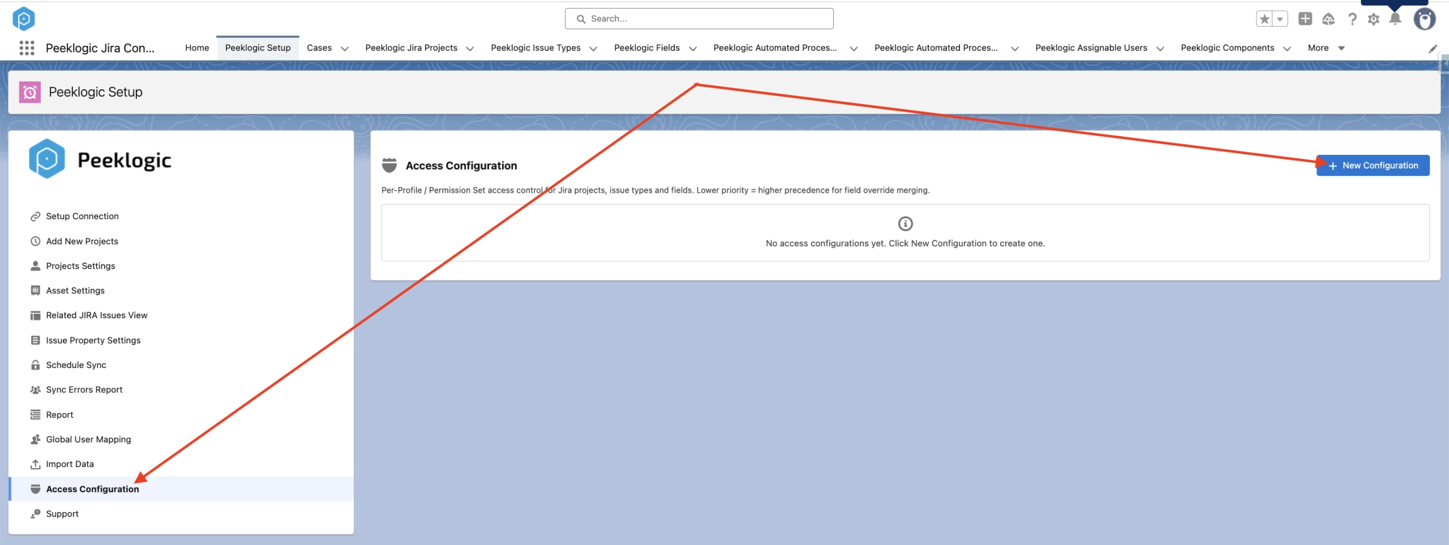Open Setup Connection in the sidebar
Image resolution: width=1449 pixels, height=545 pixels.
(82, 217)
